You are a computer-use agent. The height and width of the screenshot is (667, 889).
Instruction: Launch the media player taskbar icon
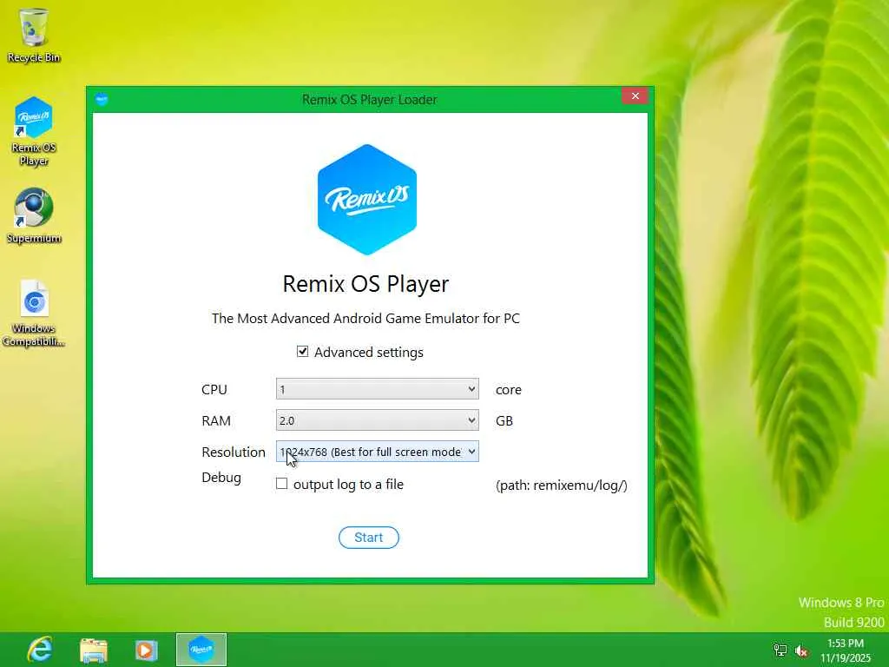146,650
